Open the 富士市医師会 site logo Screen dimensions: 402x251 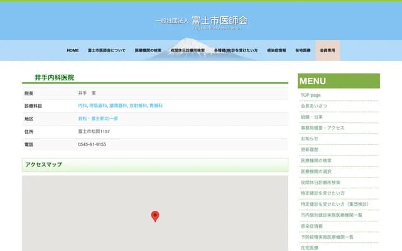pos(202,21)
